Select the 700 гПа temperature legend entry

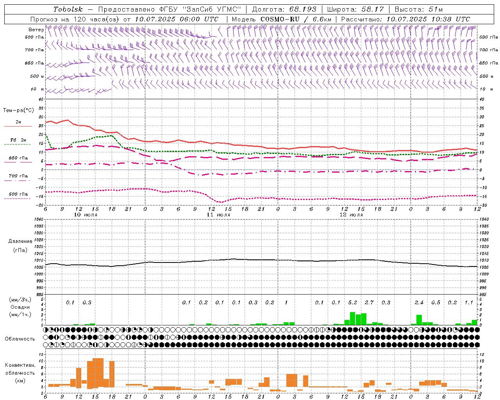coord(18,176)
